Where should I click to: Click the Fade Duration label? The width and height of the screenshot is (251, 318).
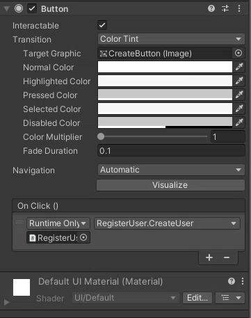pyautogui.click(x=50, y=151)
